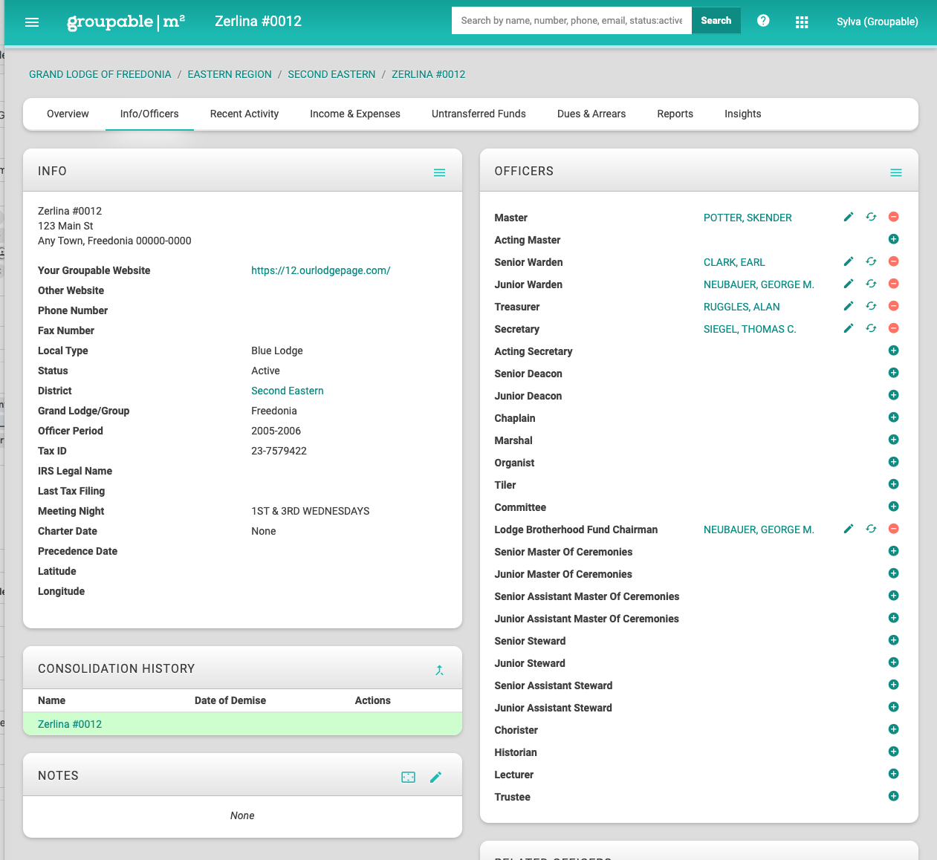Open the Sylva (Groupable) user menu

point(878,22)
